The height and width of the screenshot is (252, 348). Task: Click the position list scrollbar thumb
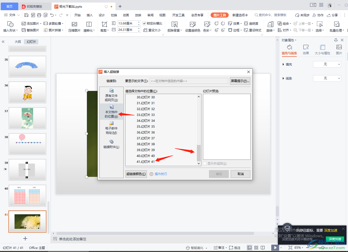click(199, 153)
